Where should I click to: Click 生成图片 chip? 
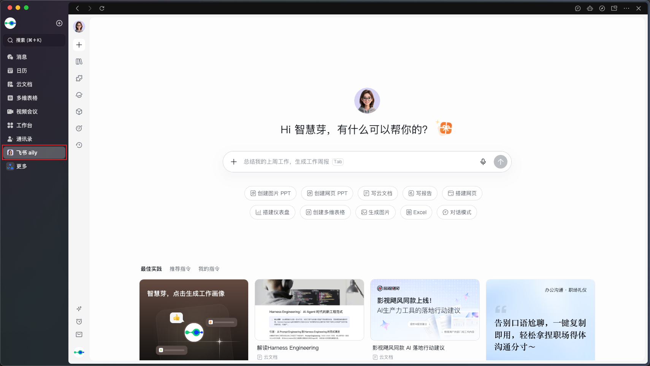click(376, 212)
